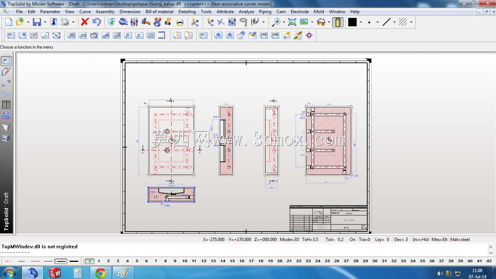496x279 pixels.
Task: Open the Dimension menu
Action: (x=130, y=12)
